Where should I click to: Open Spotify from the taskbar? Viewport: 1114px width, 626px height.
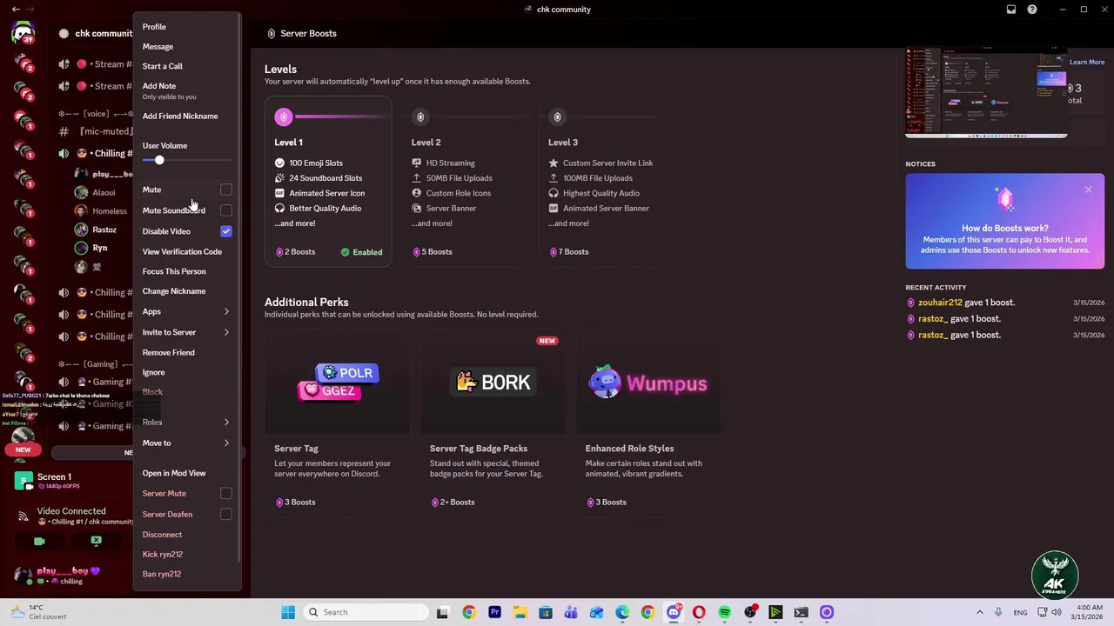click(724, 612)
